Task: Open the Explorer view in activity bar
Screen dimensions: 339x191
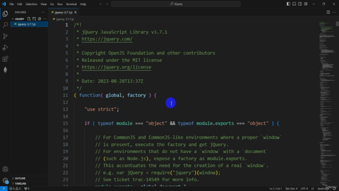Action: point(5,14)
